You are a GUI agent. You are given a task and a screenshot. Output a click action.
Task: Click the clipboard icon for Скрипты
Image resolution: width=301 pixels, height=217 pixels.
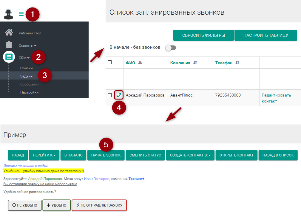click(9, 45)
